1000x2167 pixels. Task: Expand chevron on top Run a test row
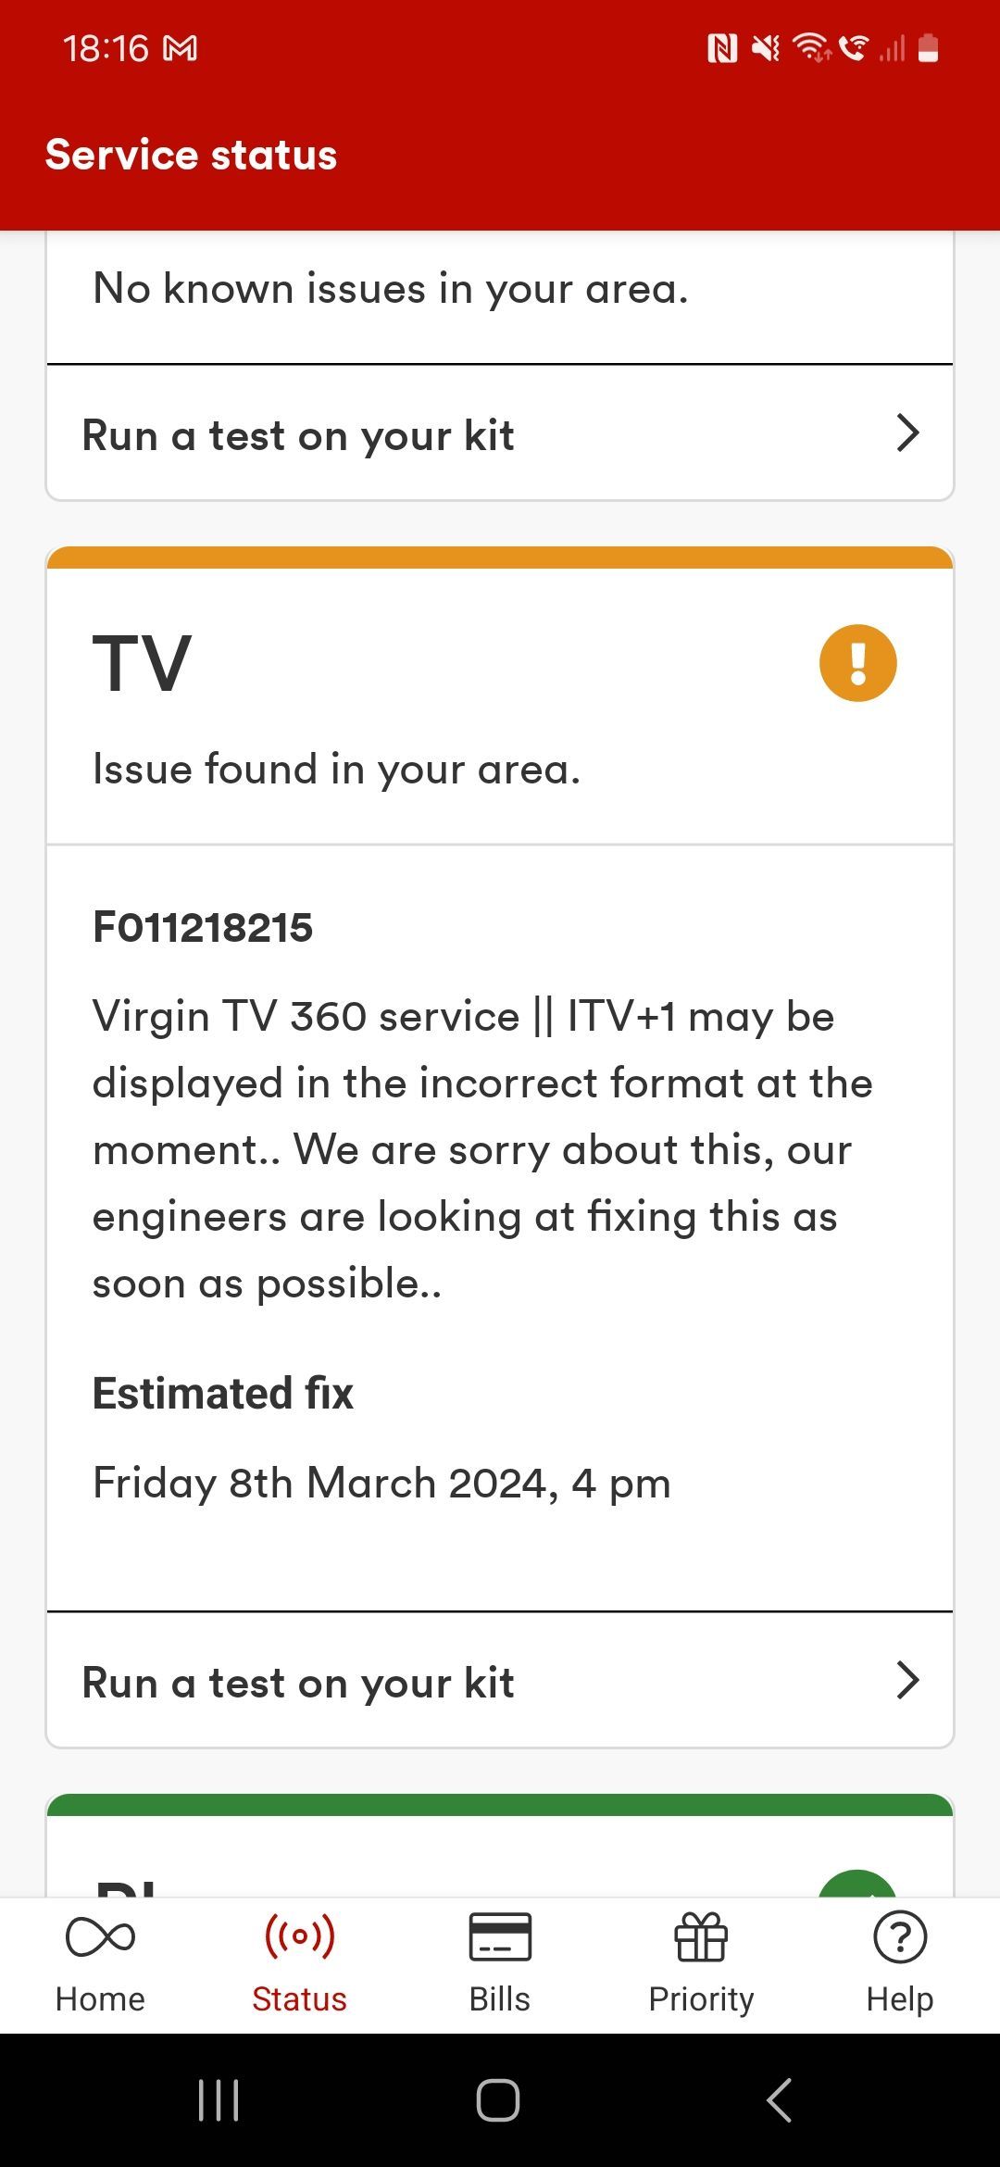coord(907,432)
